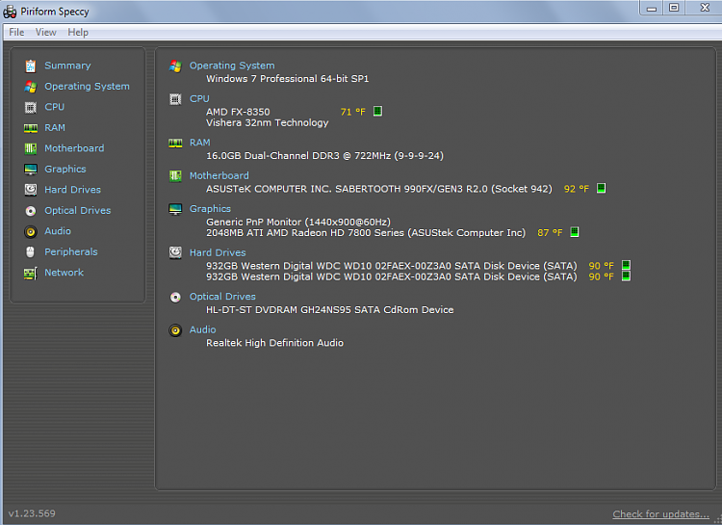Image resolution: width=722 pixels, height=525 pixels.
Task: Click the Graphics heading link in summary
Action: coord(210,209)
